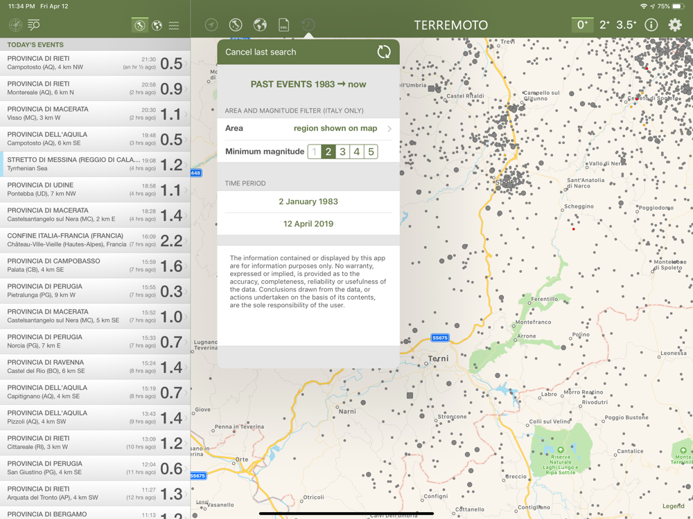Select the world globe filter in sidebar header

coord(157,25)
